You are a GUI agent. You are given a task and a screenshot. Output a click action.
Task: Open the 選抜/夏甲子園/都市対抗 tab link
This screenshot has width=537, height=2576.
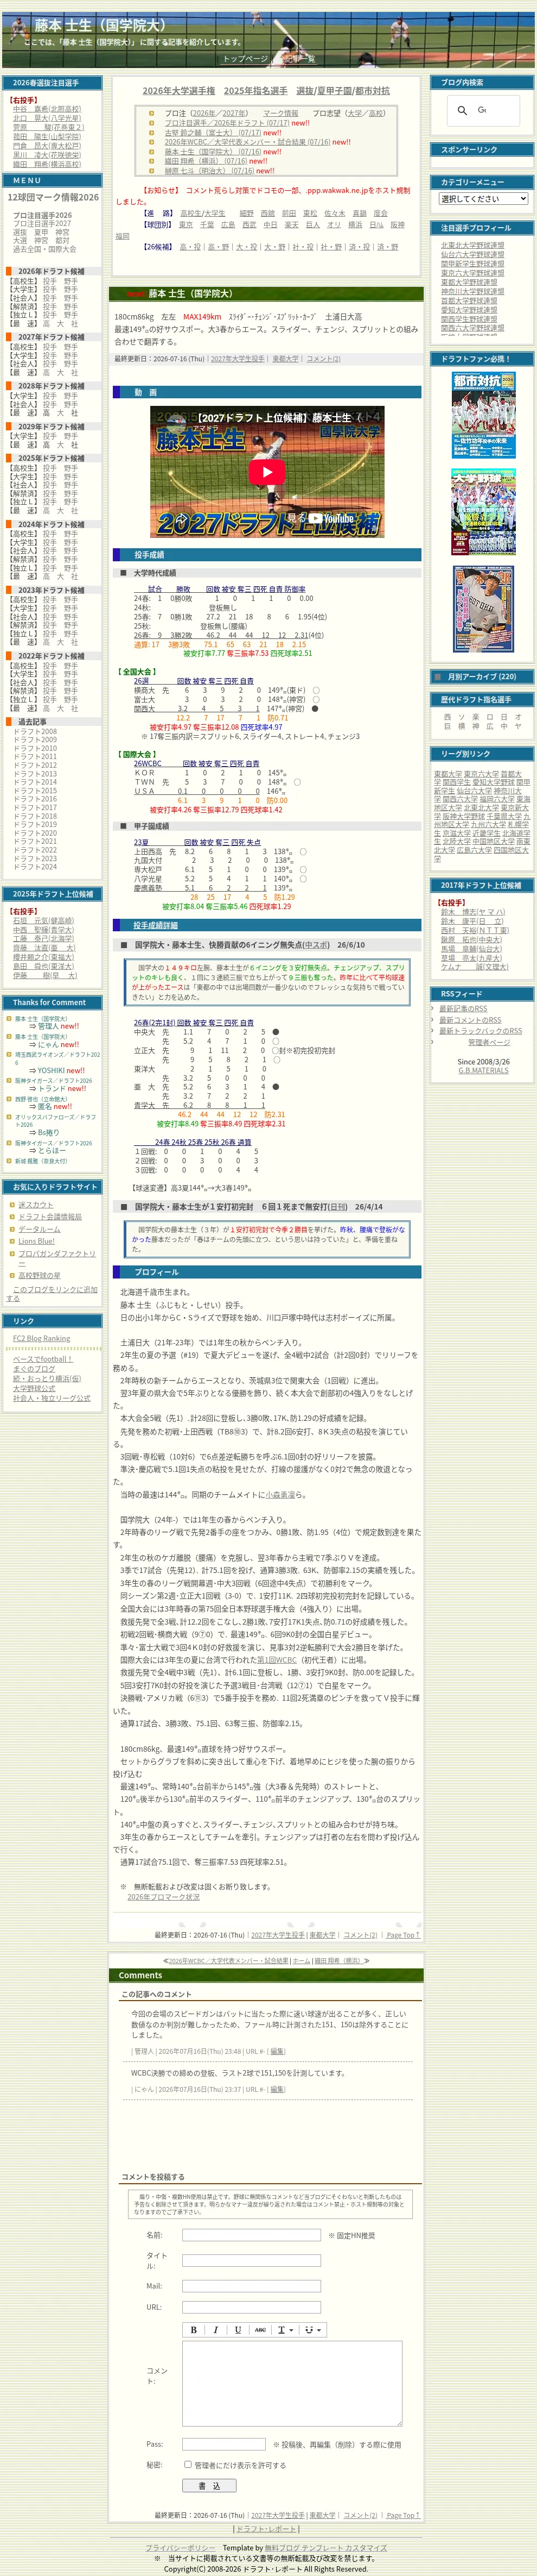click(x=343, y=91)
